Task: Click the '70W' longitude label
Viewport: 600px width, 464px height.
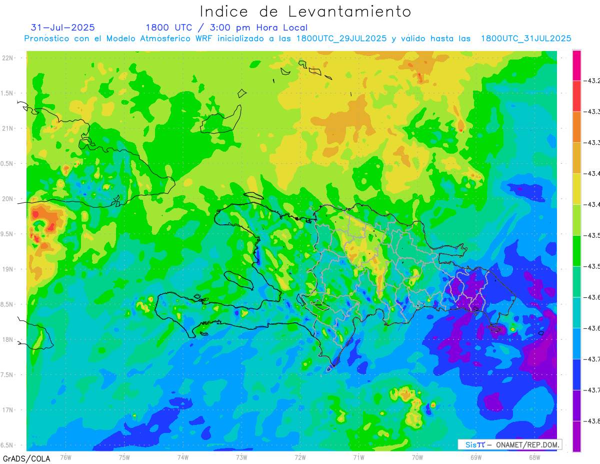Action: point(417,457)
